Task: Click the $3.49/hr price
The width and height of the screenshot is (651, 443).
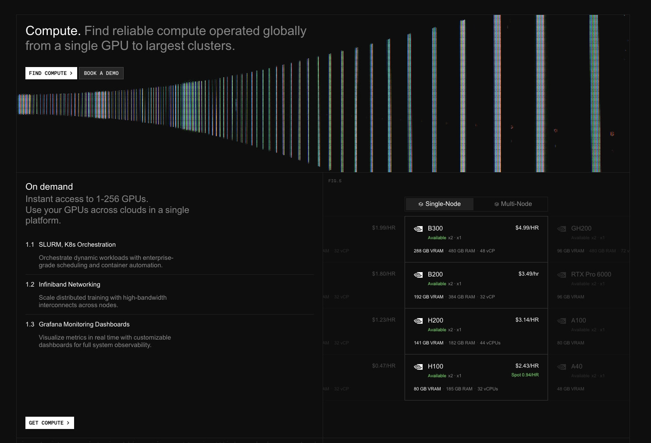Action: click(x=529, y=274)
